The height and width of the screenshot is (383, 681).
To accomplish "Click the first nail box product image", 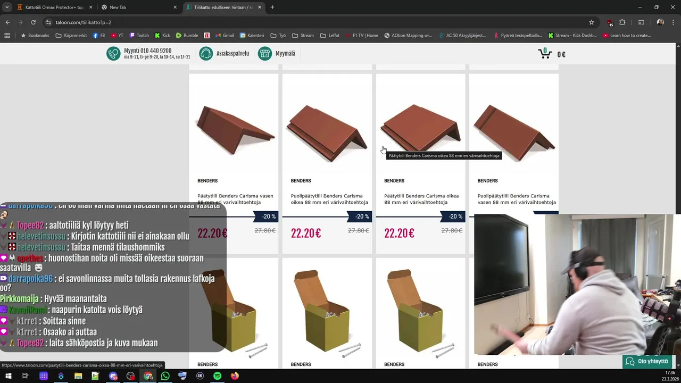I will click(x=235, y=314).
